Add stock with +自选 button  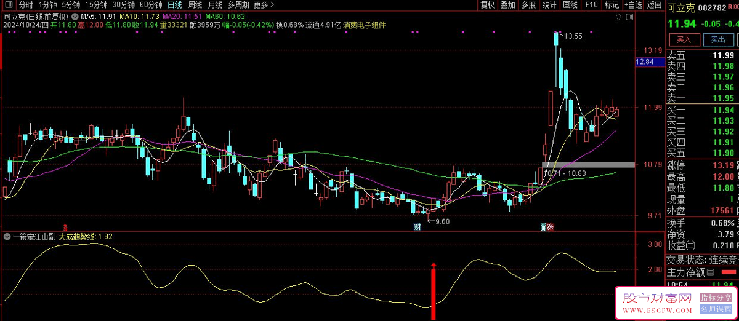point(632,5)
